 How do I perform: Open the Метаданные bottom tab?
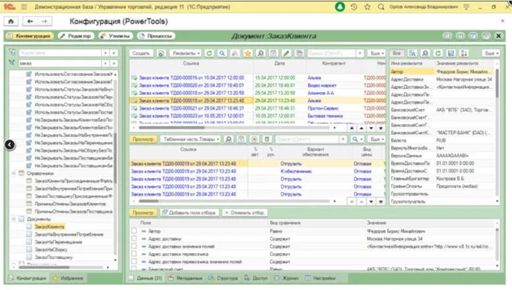[x=185, y=278]
